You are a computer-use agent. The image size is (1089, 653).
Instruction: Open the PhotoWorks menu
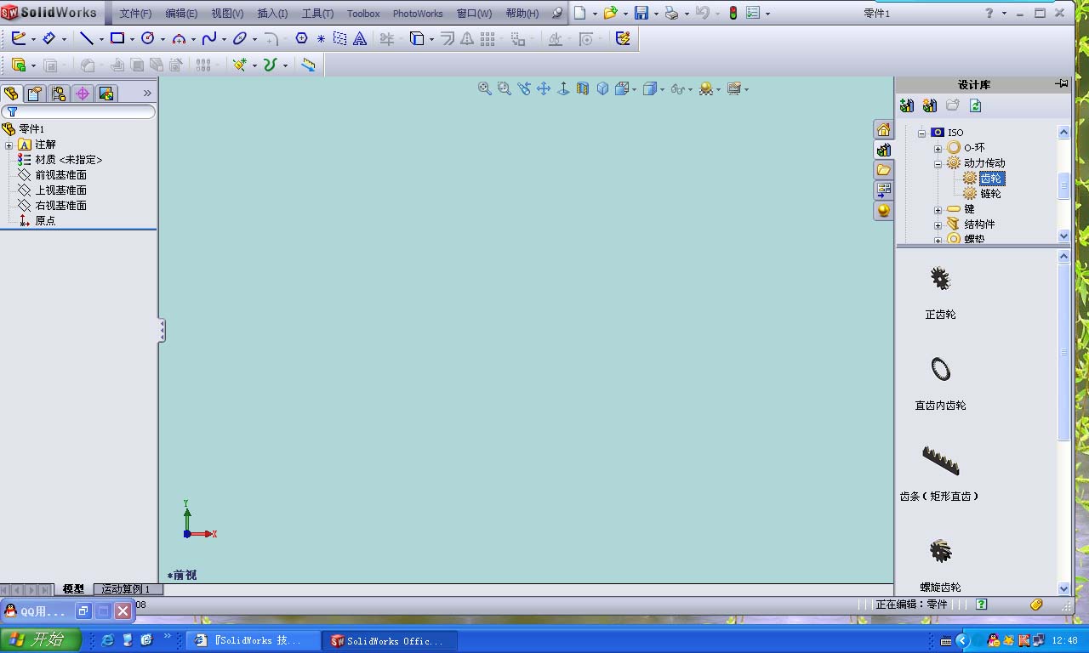[x=418, y=14]
